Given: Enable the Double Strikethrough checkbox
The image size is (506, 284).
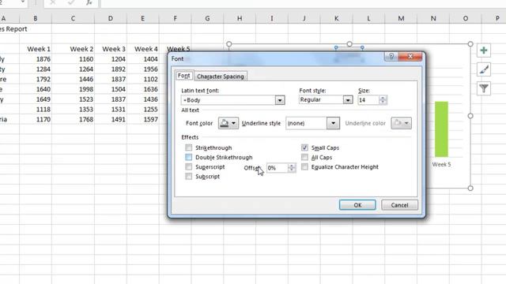Looking at the screenshot, I should tap(188, 157).
